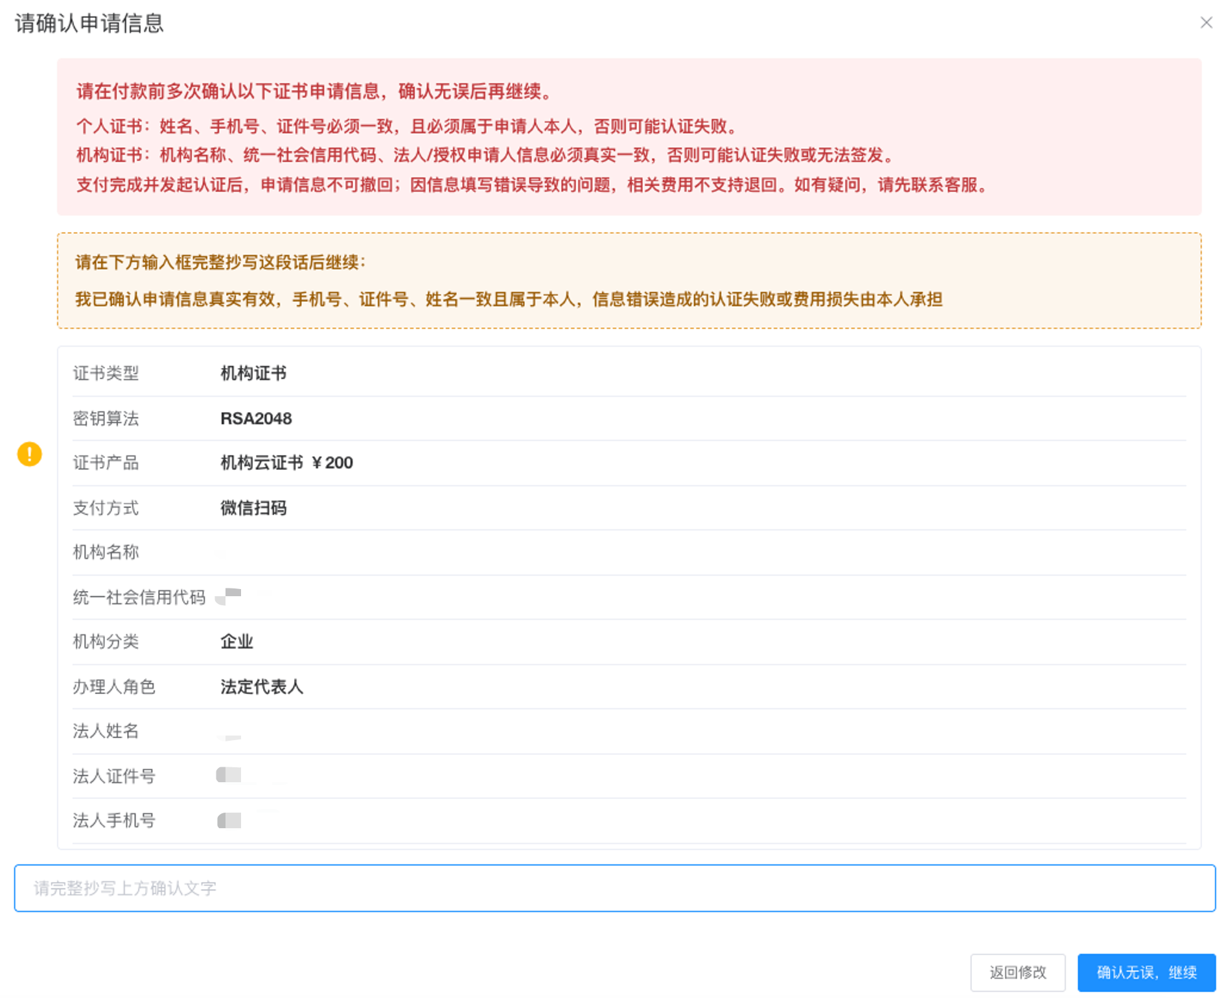
Task: Focus the confirmation text input field
Action: (614, 888)
